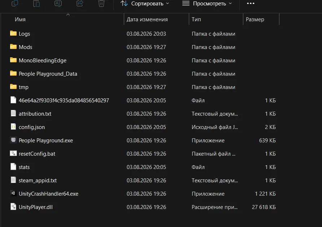Image resolution: width=322 pixels, height=227 pixels.
Task: Select the name MonoBleedingEdge
Action: [x=43, y=61]
